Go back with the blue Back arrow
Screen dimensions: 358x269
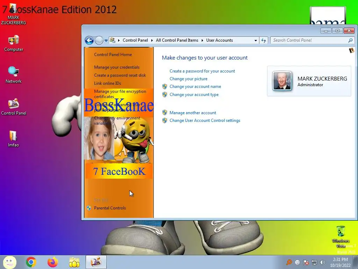pos(89,41)
